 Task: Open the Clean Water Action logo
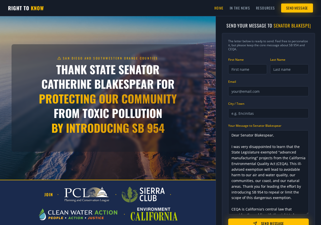[x=78, y=214]
